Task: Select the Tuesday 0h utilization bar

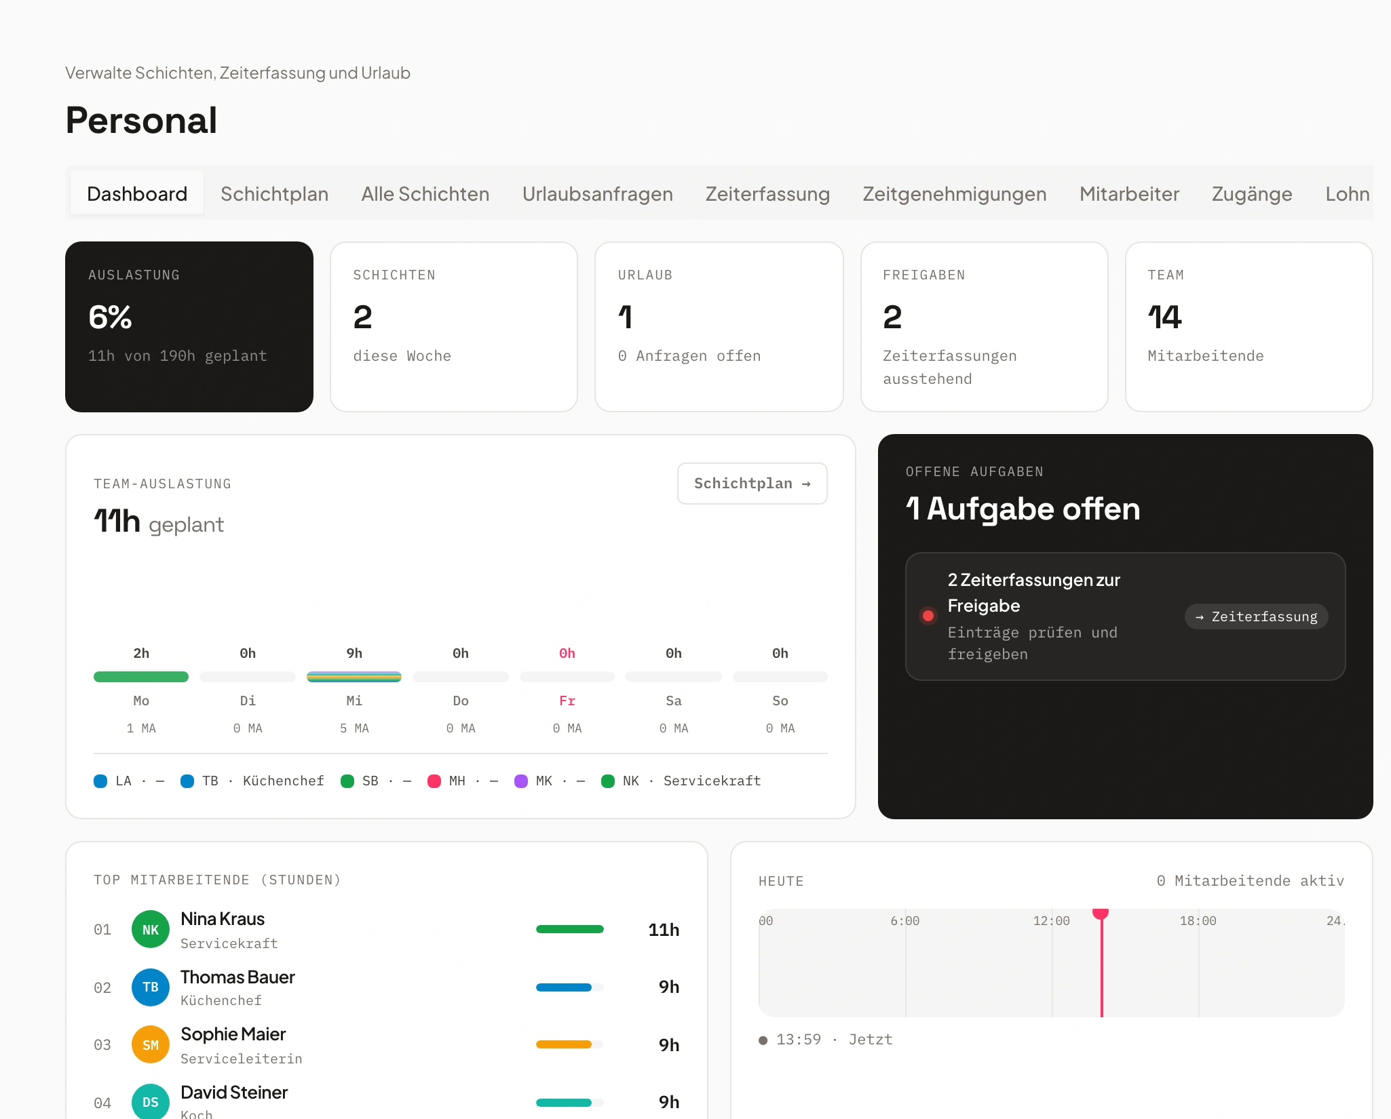Action: 248,677
